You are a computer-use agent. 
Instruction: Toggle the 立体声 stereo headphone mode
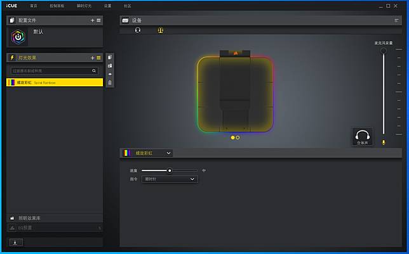(362, 137)
